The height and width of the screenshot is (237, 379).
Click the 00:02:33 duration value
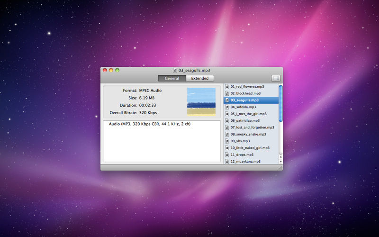tap(147, 105)
